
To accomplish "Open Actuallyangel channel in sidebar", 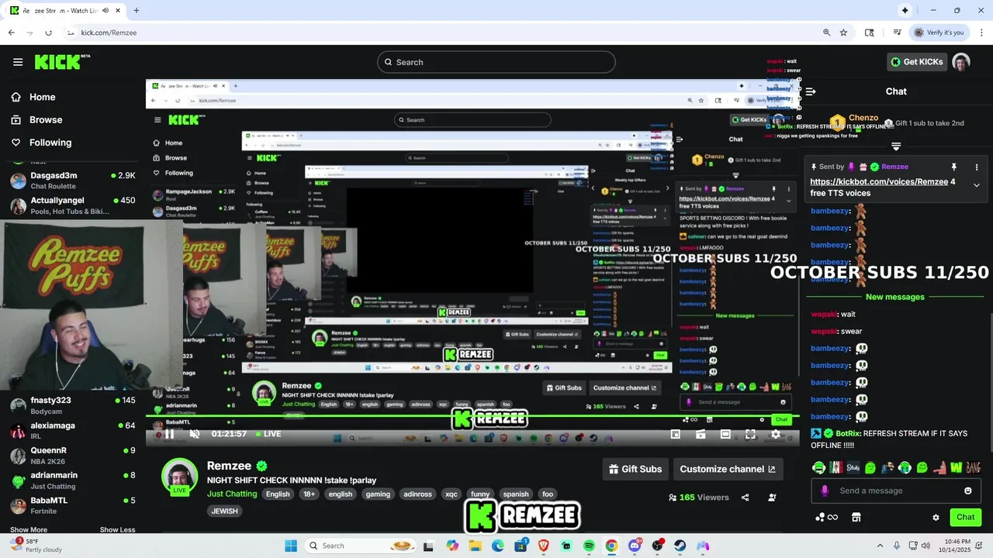I will click(x=73, y=205).
